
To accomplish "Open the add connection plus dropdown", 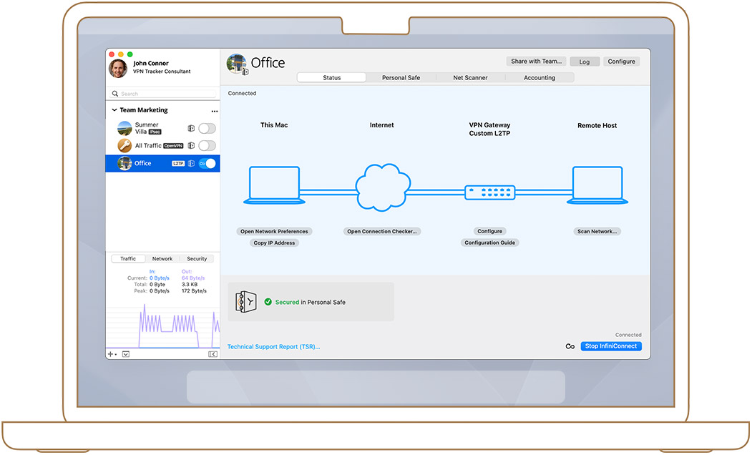I will 112,354.
